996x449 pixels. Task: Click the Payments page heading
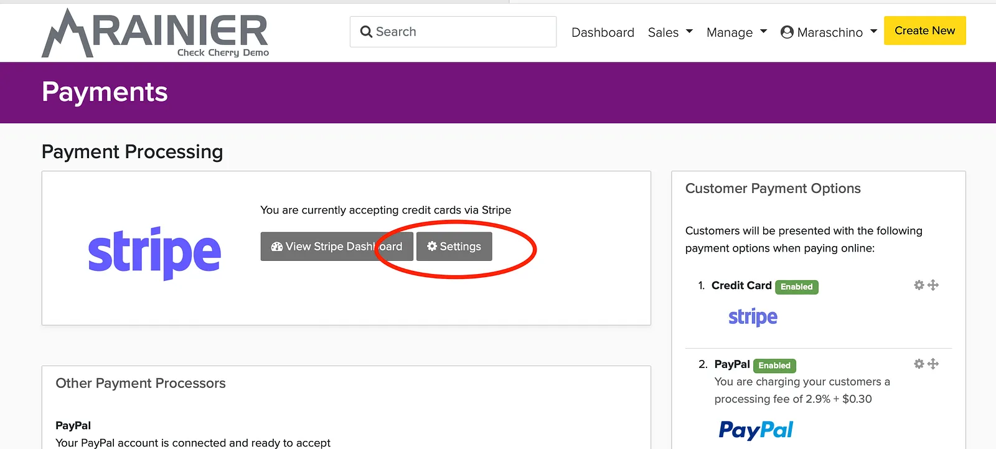pos(105,92)
